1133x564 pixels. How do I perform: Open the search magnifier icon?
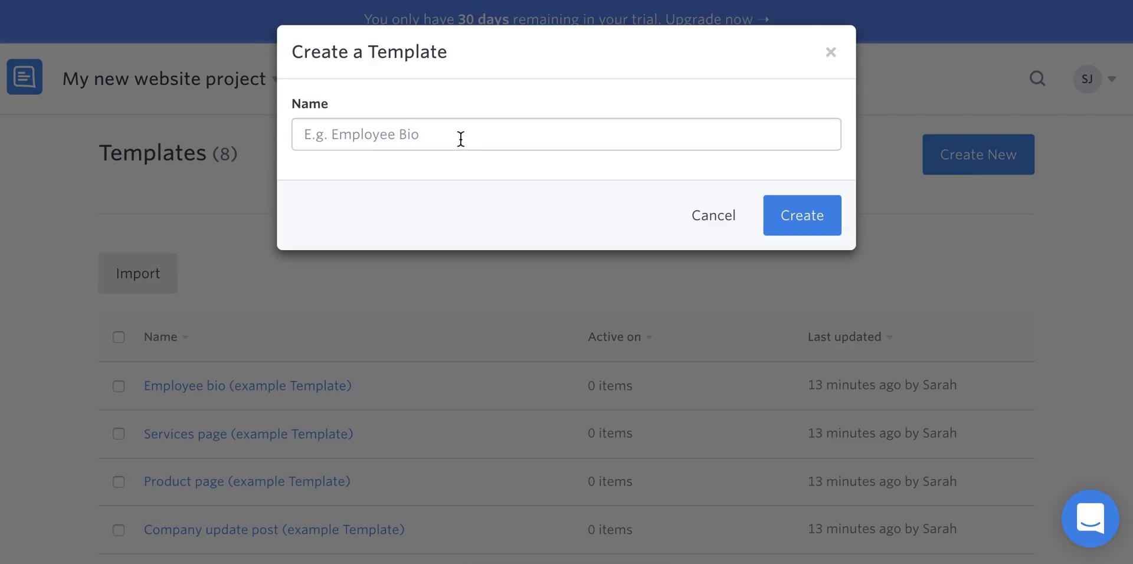1037,78
